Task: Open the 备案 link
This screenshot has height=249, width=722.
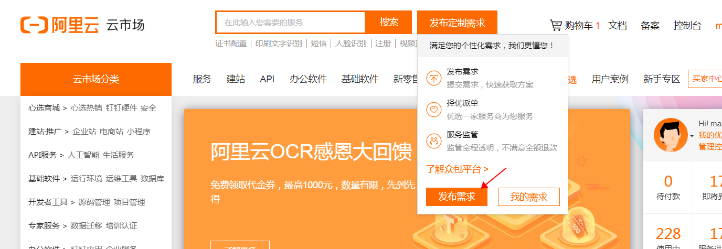Action: click(650, 25)
